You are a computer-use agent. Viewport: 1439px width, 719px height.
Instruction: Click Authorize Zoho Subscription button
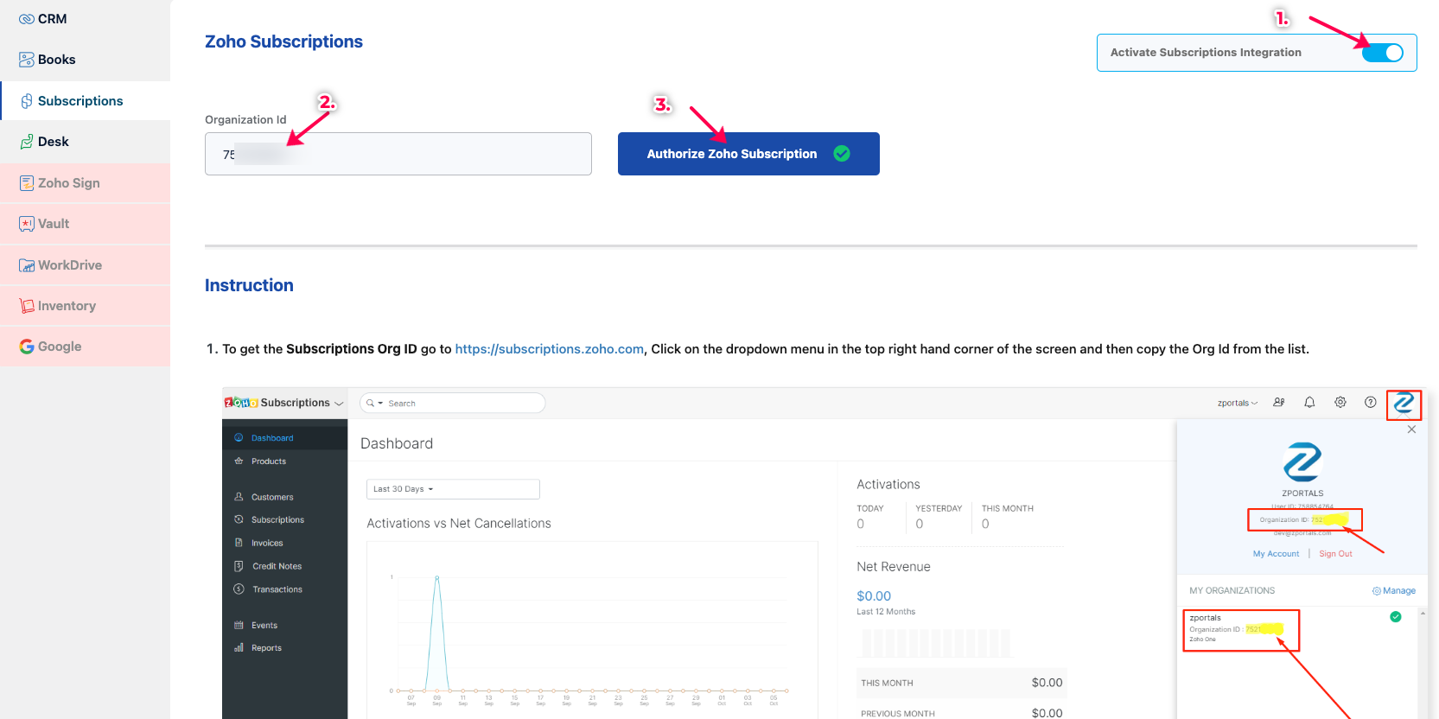[748, 154]
